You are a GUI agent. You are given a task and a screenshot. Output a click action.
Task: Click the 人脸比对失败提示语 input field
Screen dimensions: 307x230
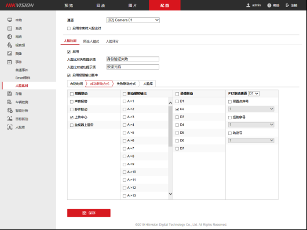pyautogui.click(x=133, y=59)
